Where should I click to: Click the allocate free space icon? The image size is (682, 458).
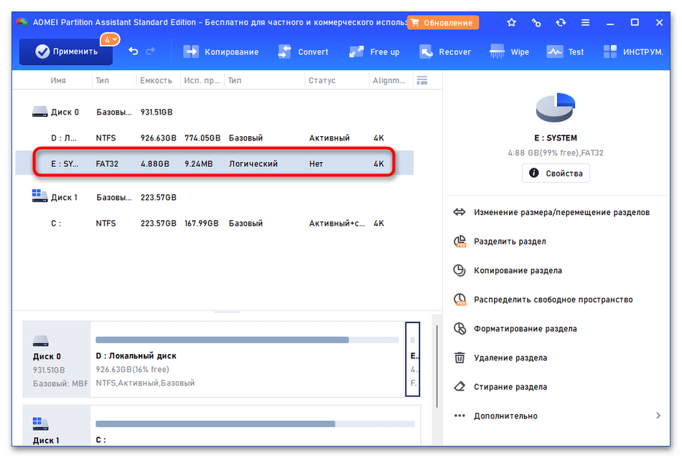459,300
